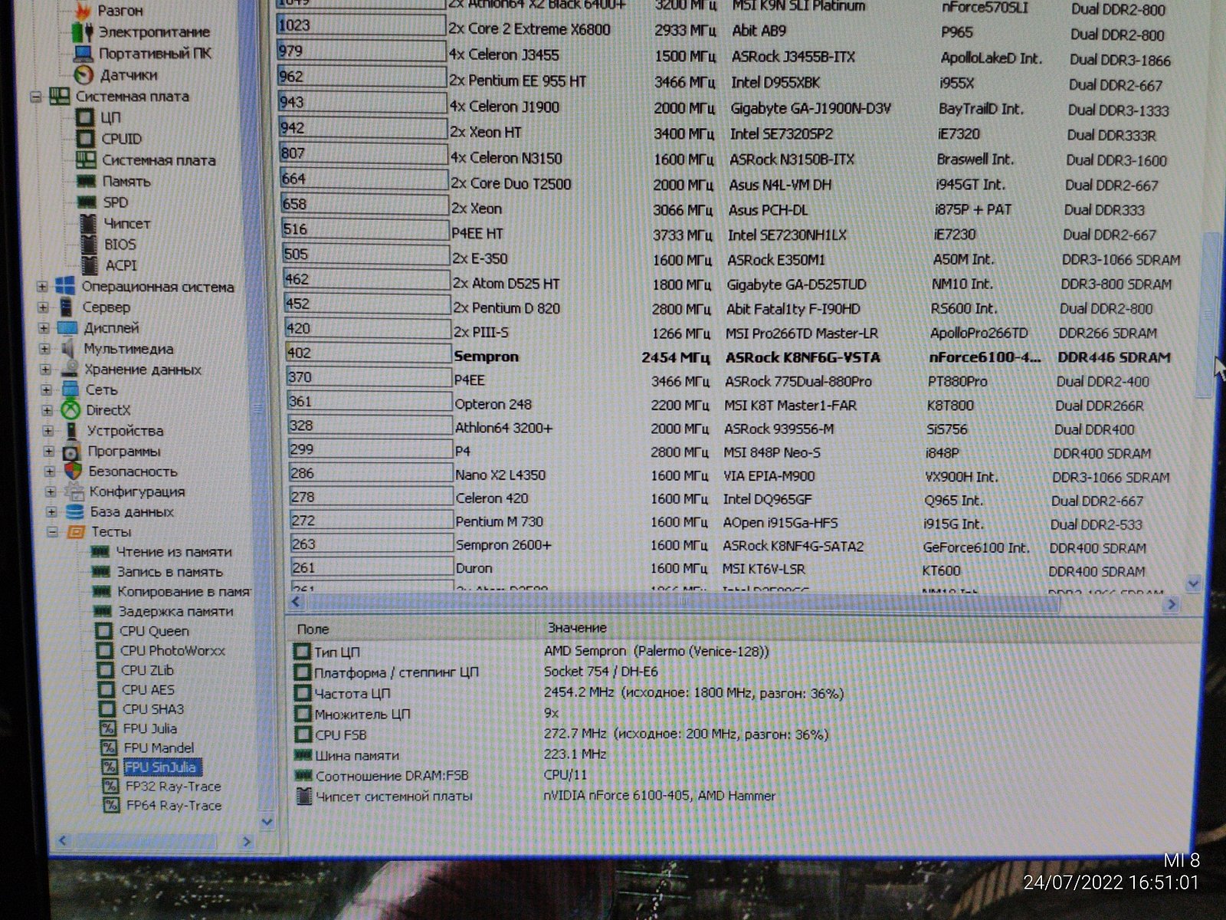Expand the Сеть node
The width and height of the screenshot is (1226, 920).
coord(47,389)
